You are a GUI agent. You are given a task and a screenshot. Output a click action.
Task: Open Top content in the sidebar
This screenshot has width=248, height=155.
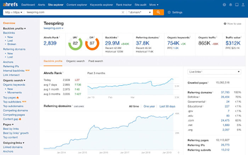coord(10,137)
